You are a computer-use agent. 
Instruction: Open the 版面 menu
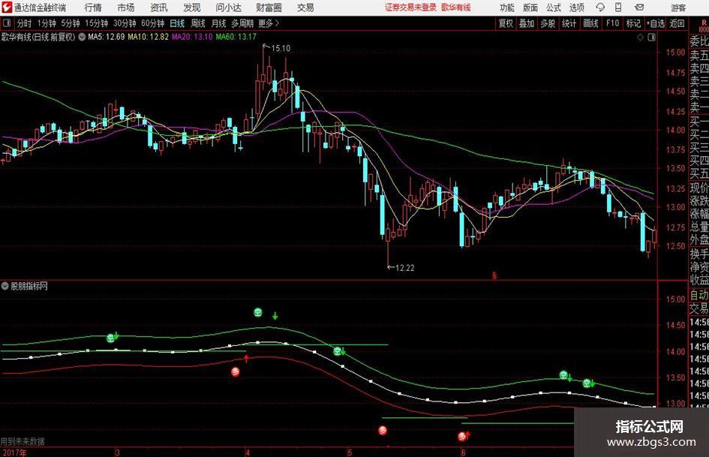click(x=530, y=8)
